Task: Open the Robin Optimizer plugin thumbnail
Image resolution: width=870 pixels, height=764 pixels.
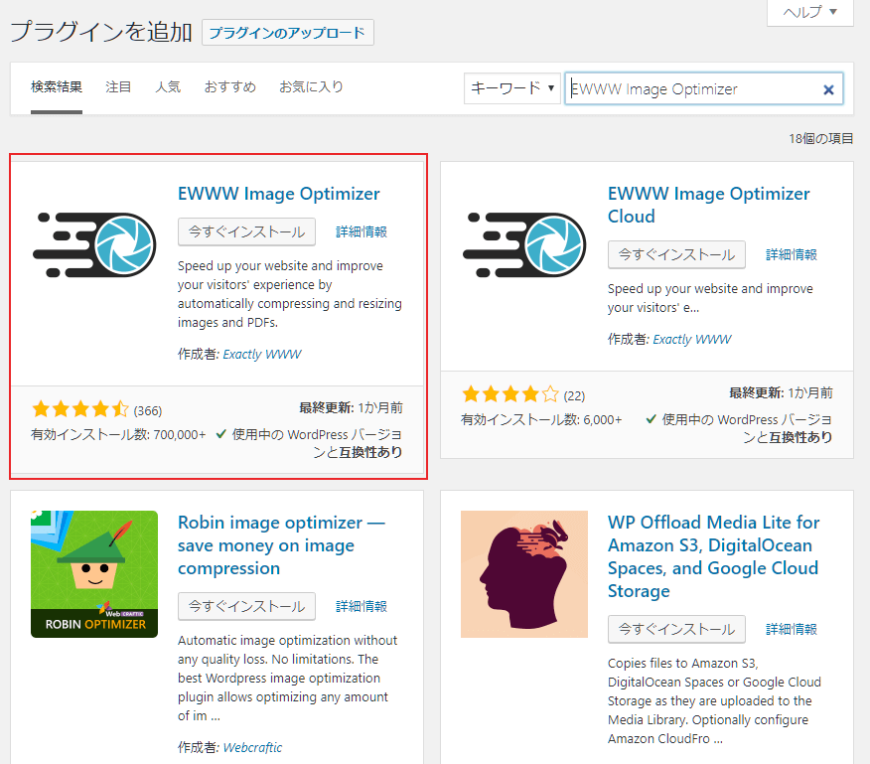Action: (x=94, y=574)
